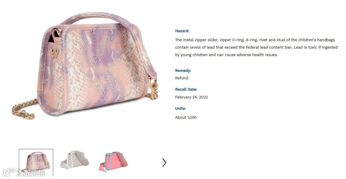Click the gold chain clasp on the bag's right side
This screenshot has width=346, height=179.
[153, 88]
